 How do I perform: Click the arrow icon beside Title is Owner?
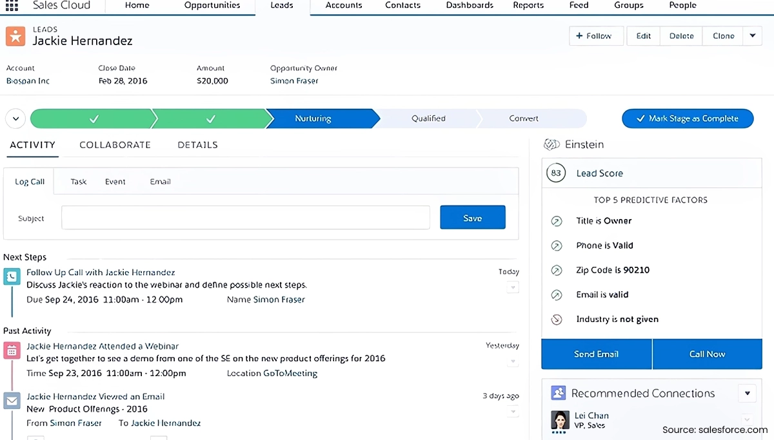coord(557,221)
